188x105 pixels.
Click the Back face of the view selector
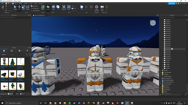click(x=153, y=23)
